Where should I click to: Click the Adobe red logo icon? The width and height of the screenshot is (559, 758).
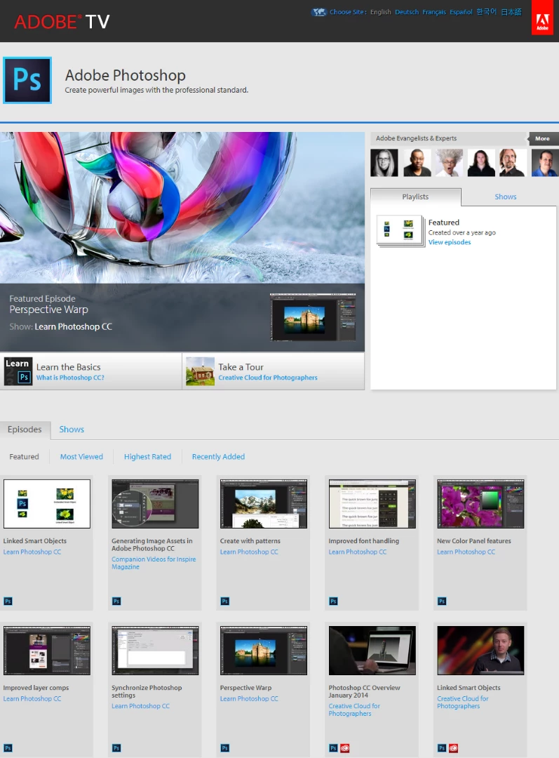pos(542,18)
